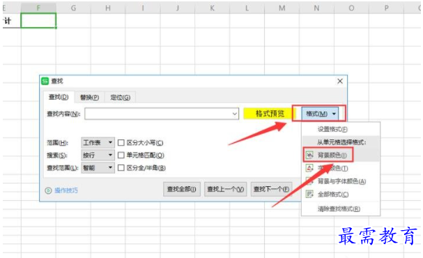423x258 pixels.
Task: Select column M header
Action: coord(282,8)
